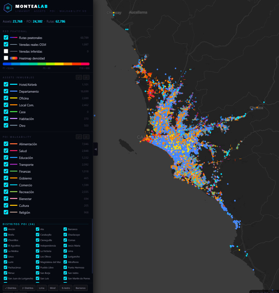Click the heatmap density color gradient bar
Viewport: 279px width, 293px height.
pos(46,64)
